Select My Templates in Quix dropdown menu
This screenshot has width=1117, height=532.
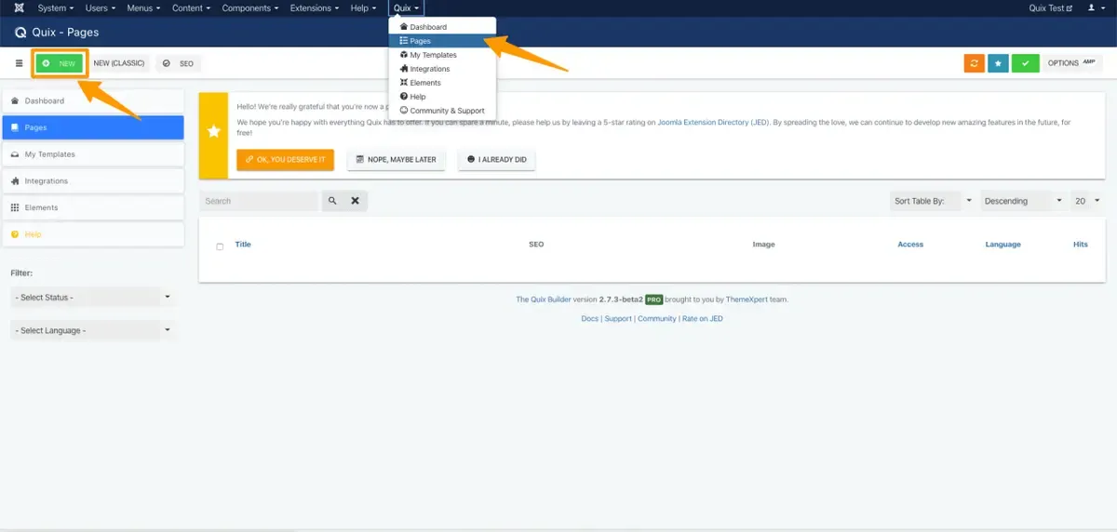pyautogui.click(x=433, y=55)
